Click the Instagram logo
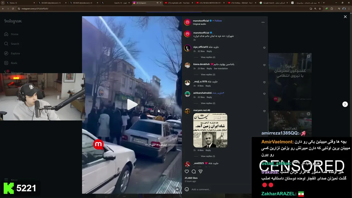This screenshot has height=198, width=352. [13, 21]
